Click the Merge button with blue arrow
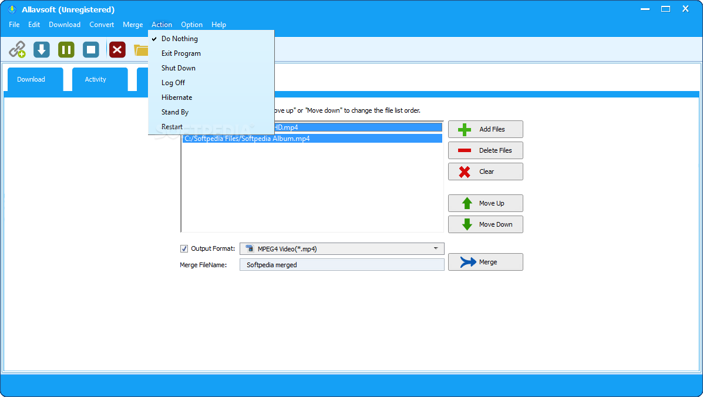This screenshot has width=703, height=397. tap(486, 262)
